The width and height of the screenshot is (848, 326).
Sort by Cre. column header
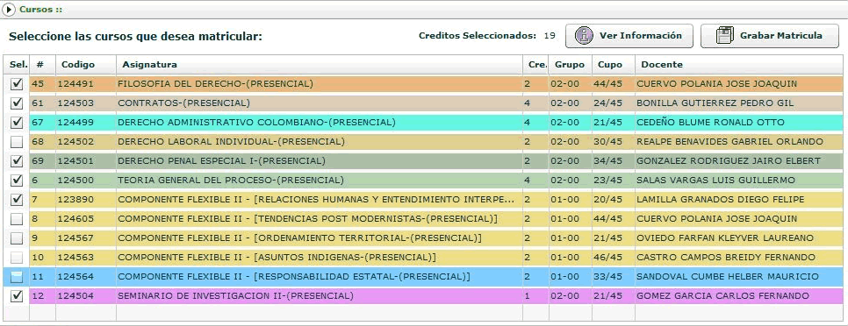point(536,64)
